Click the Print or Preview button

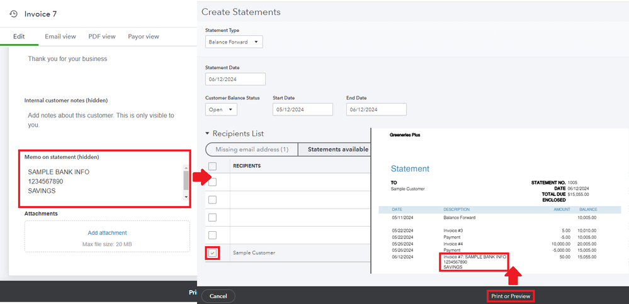pyautogui.click(x=511, y=296)
